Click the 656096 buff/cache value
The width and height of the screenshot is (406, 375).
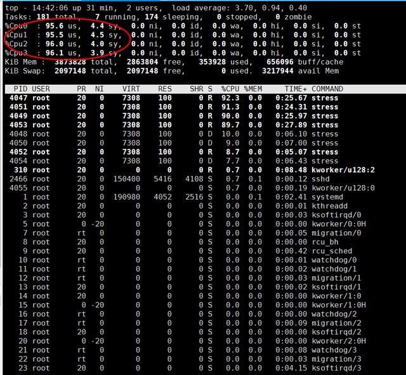click(280, 62)
